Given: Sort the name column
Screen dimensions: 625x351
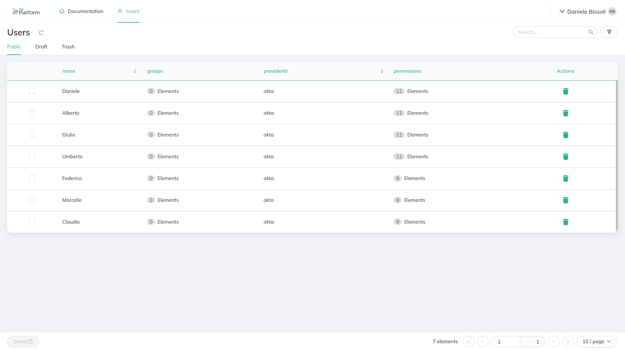Looking at the screenshot, I should [135, 71].
